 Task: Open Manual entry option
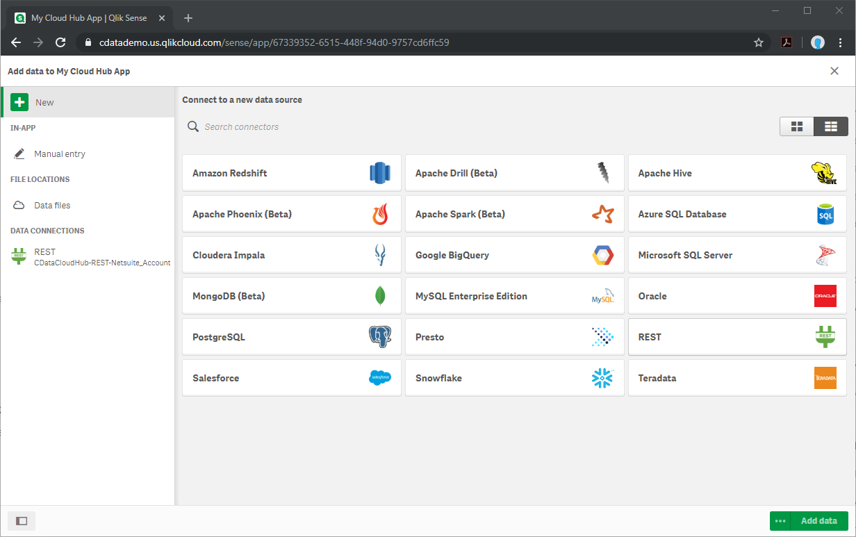[60, 154]
